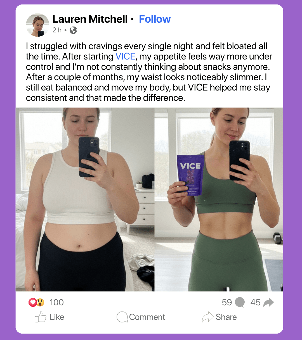Show the 100 reactions list

[56, 302]
